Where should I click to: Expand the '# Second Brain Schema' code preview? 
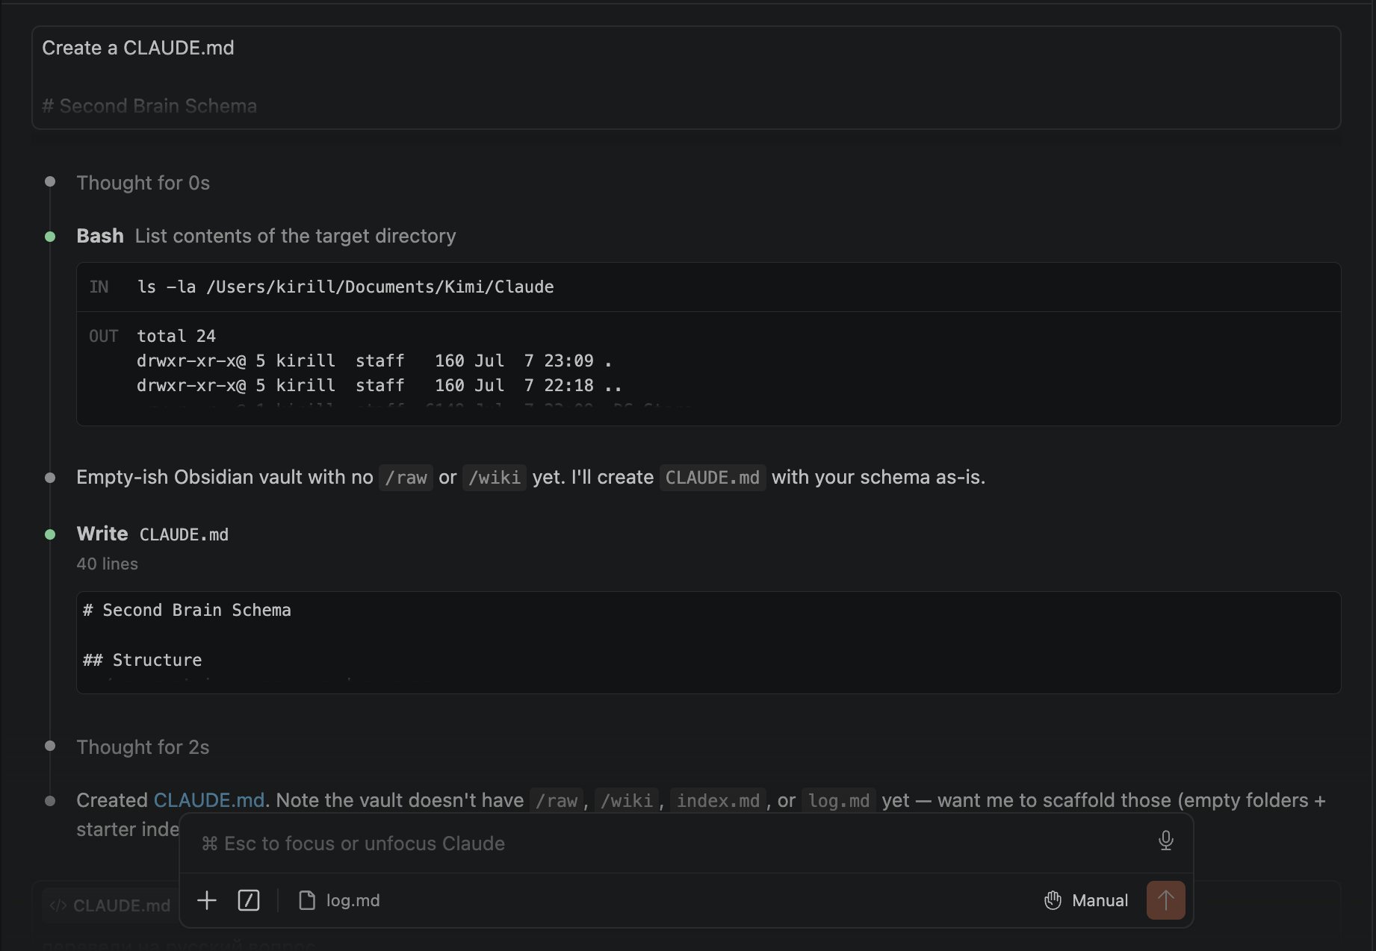click(x=708, y=643)
